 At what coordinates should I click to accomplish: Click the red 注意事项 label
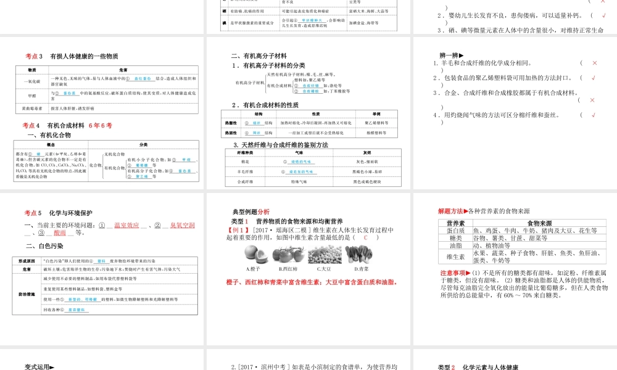tap(455, 273)
